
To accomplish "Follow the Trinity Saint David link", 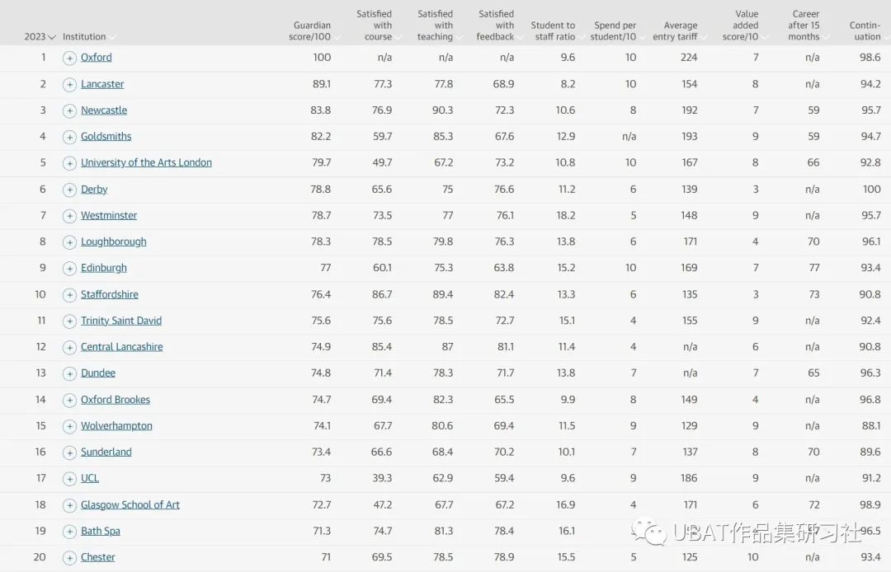I will pos(121,321).
